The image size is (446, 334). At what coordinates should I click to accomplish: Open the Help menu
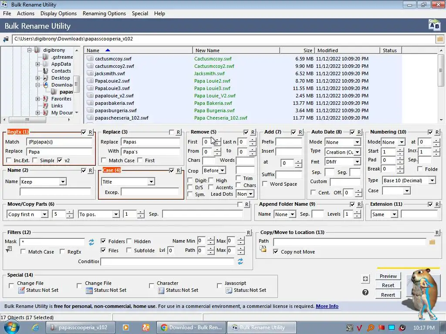(x=159, y=13)
